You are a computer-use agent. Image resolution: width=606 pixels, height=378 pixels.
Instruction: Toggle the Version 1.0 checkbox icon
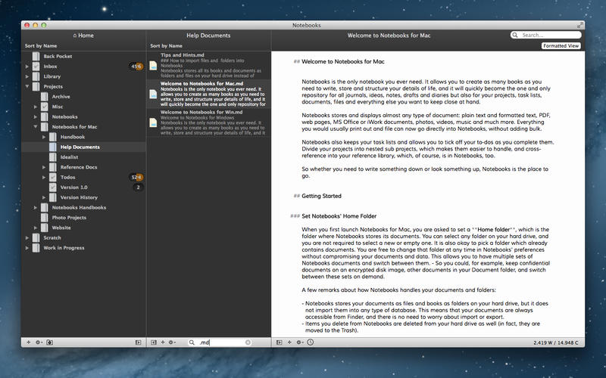coord(53,187)
